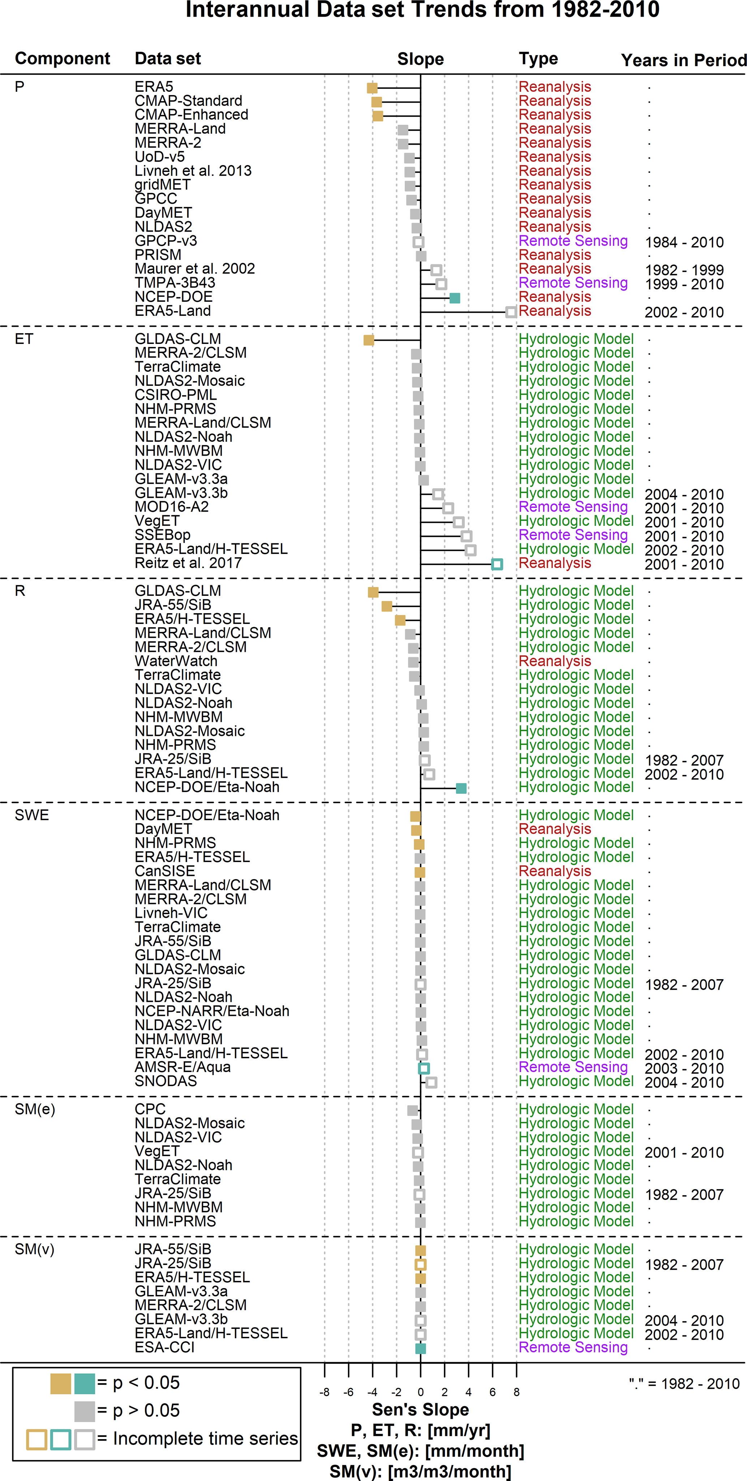The image size is (747, 1481).
Task: Click the teal ESA-CCI slope marker
Action: pyautogui.click(x=420, y=1348)
